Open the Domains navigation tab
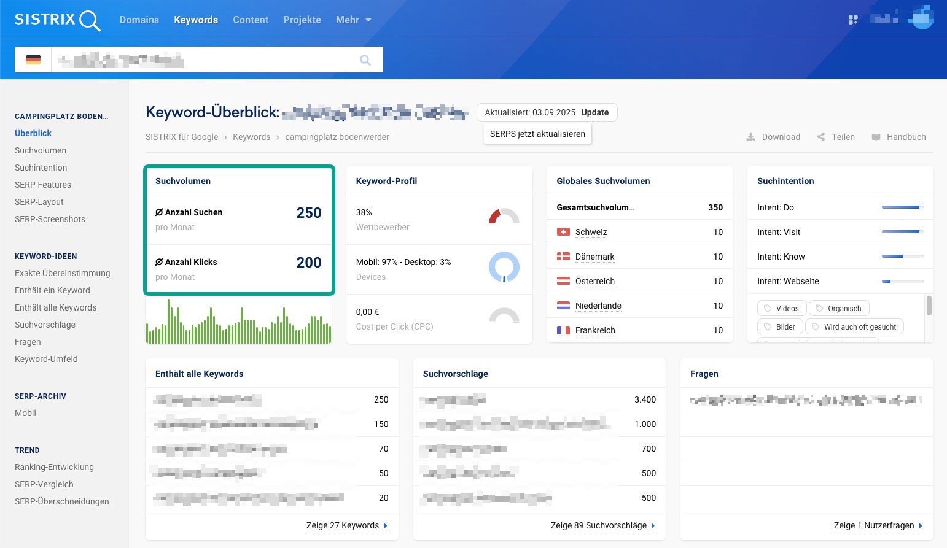The width and height of the screenshot is (947, 548). [139, 20]
